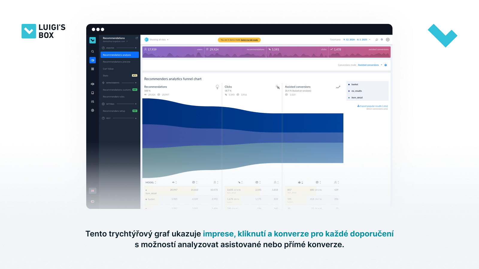Viewport: 479px width, 269px height.
Task: Click Export popular results (.xlsx) link
Action: point(373,106)
